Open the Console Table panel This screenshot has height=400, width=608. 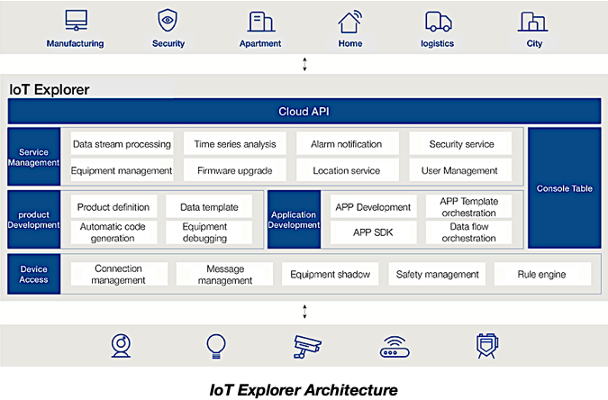[564, 188]
